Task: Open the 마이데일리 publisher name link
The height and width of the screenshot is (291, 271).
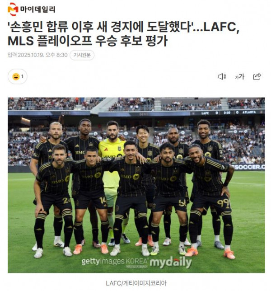Action: click(x=37, y=9)
